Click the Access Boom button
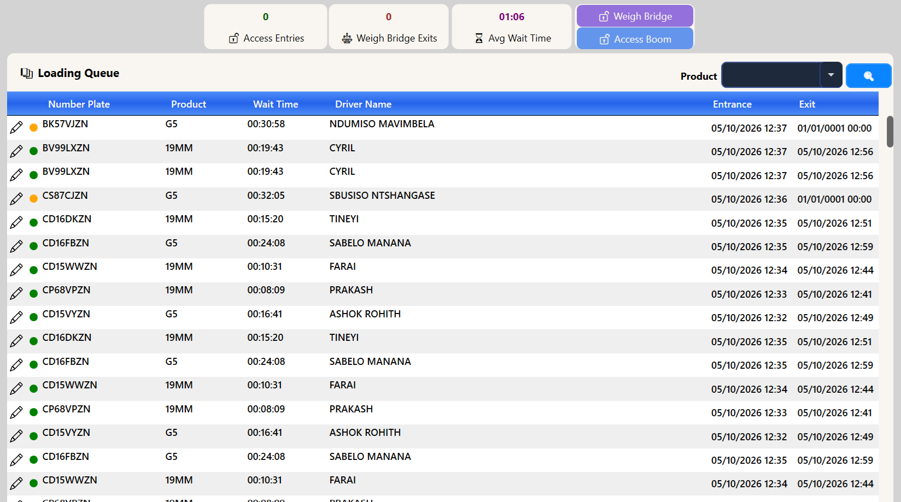Image resolution: width=901 pixels, height=502 pixels. point(635,39)
